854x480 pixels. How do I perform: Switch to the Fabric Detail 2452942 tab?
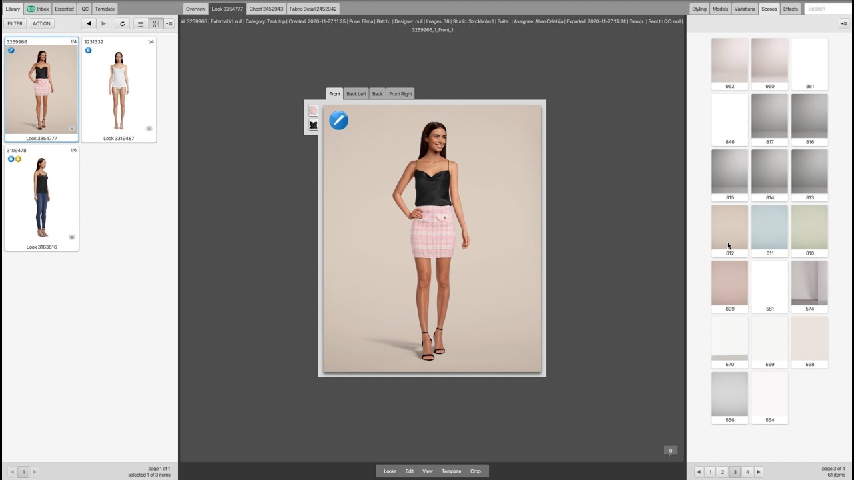coord(313,9)
